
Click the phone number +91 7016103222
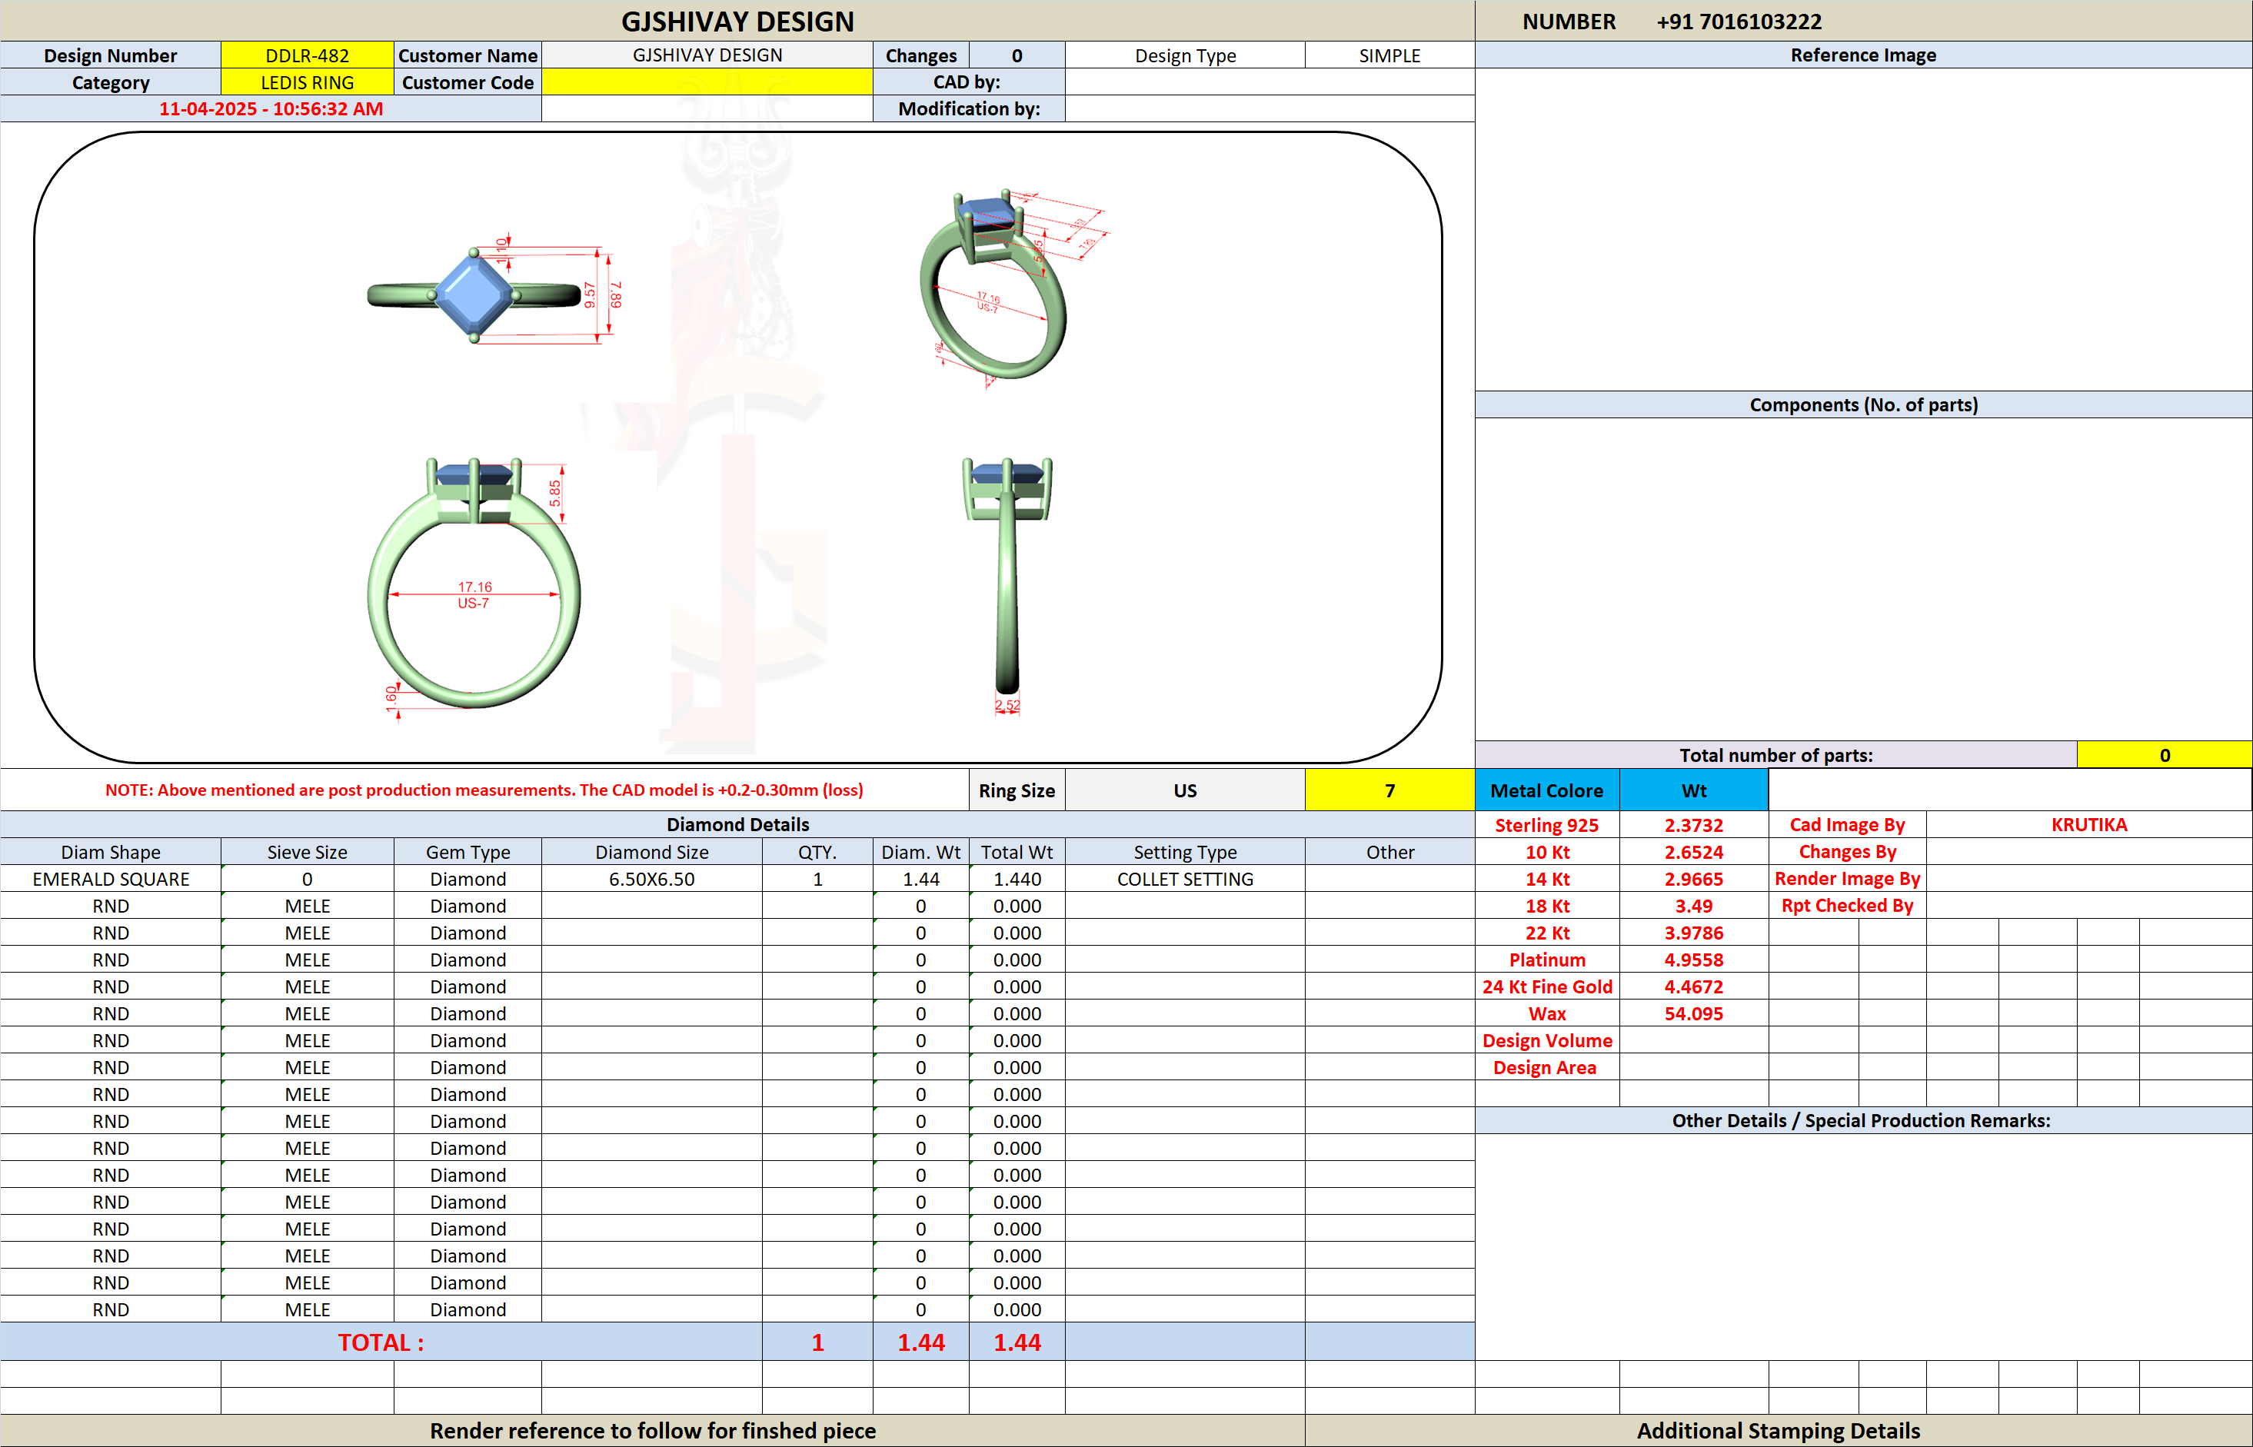[x=1738, y=22]
